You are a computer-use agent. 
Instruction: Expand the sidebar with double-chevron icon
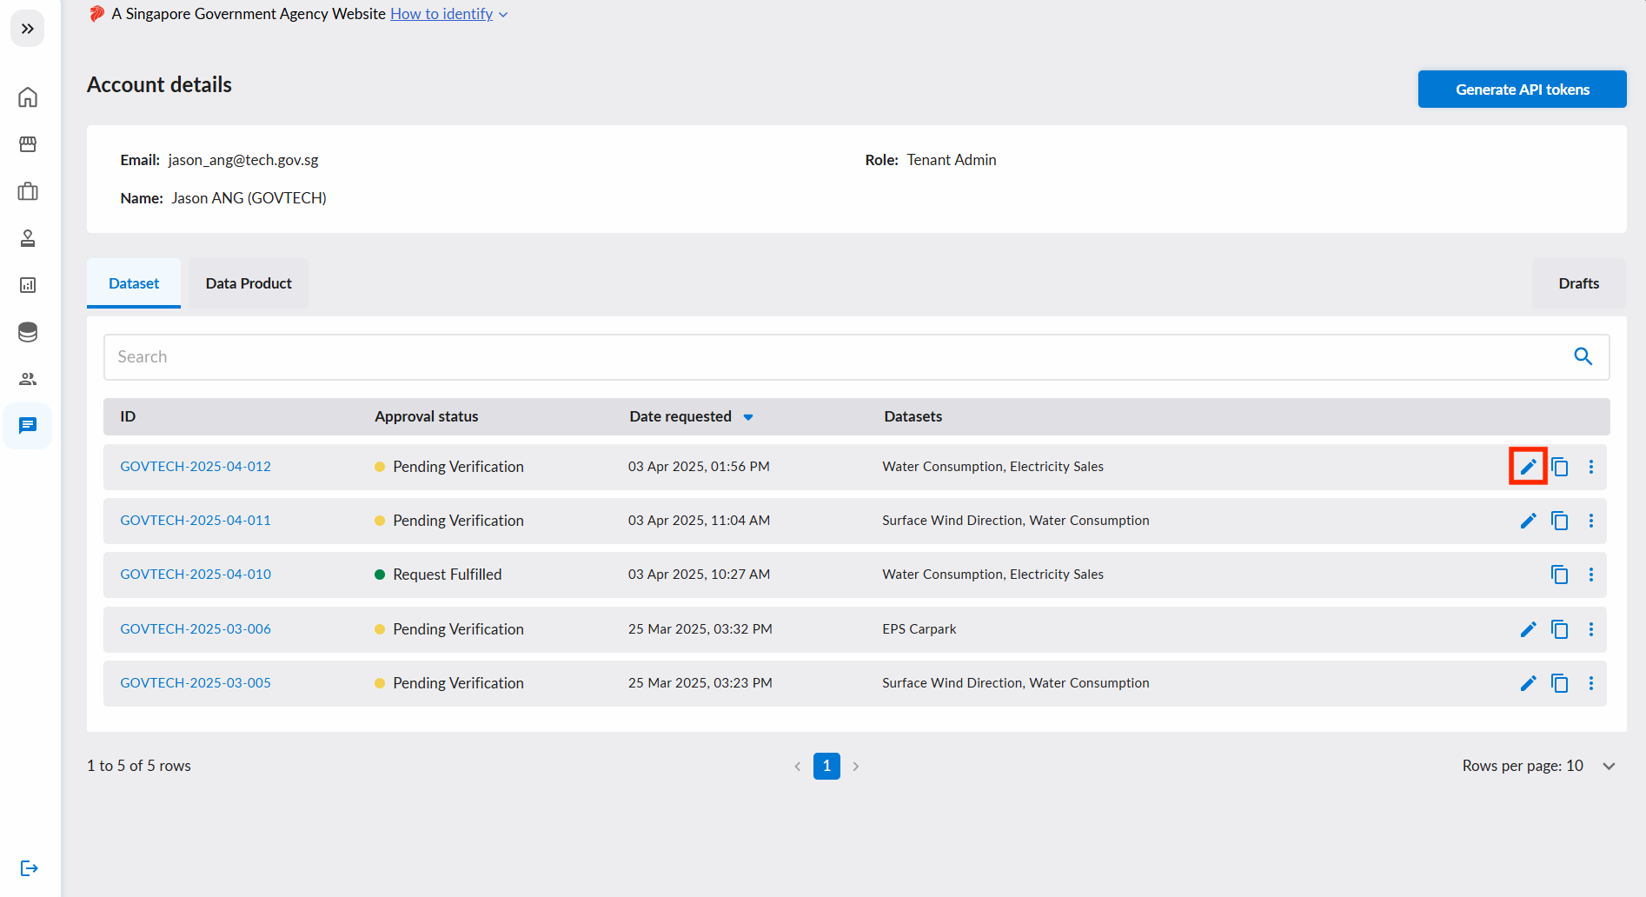[28, 29]
